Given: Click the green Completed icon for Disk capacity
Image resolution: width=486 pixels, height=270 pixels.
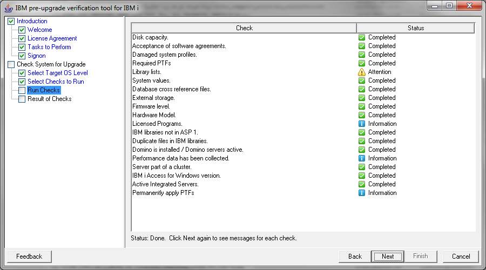Looking at the screenshot, I should (x=362, y=37).
